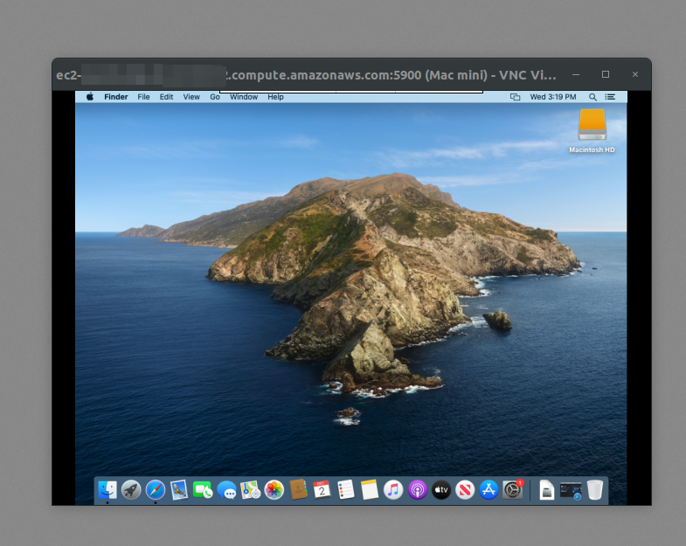Close the VNC Viewer window
This screenshot has height=546, width=686.
[635, 74]
